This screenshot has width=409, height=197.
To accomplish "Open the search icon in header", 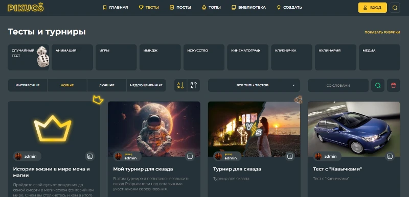I will click(395, 8).
